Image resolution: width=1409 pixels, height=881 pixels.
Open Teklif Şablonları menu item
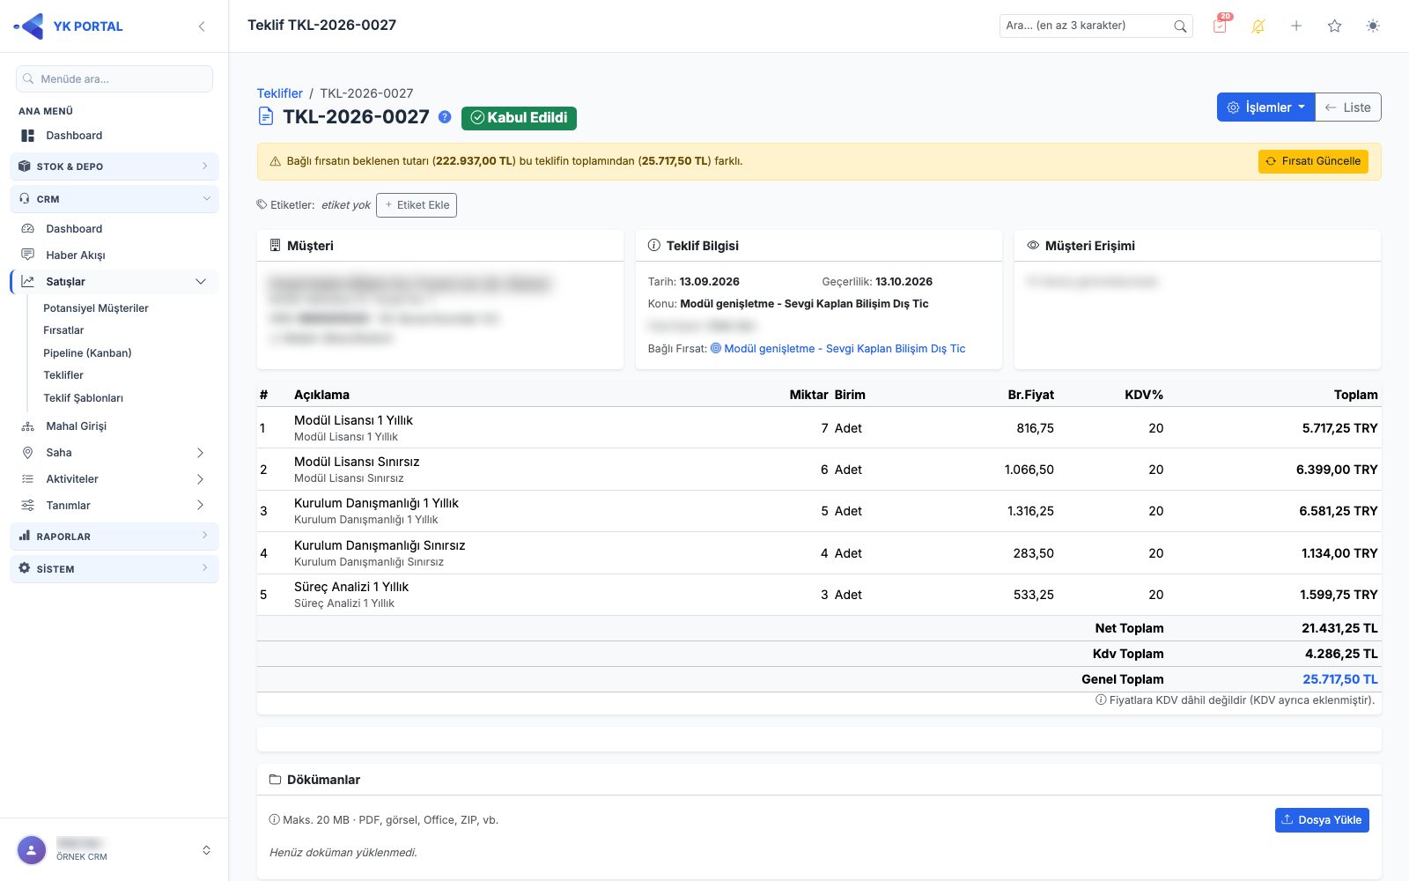84,398
